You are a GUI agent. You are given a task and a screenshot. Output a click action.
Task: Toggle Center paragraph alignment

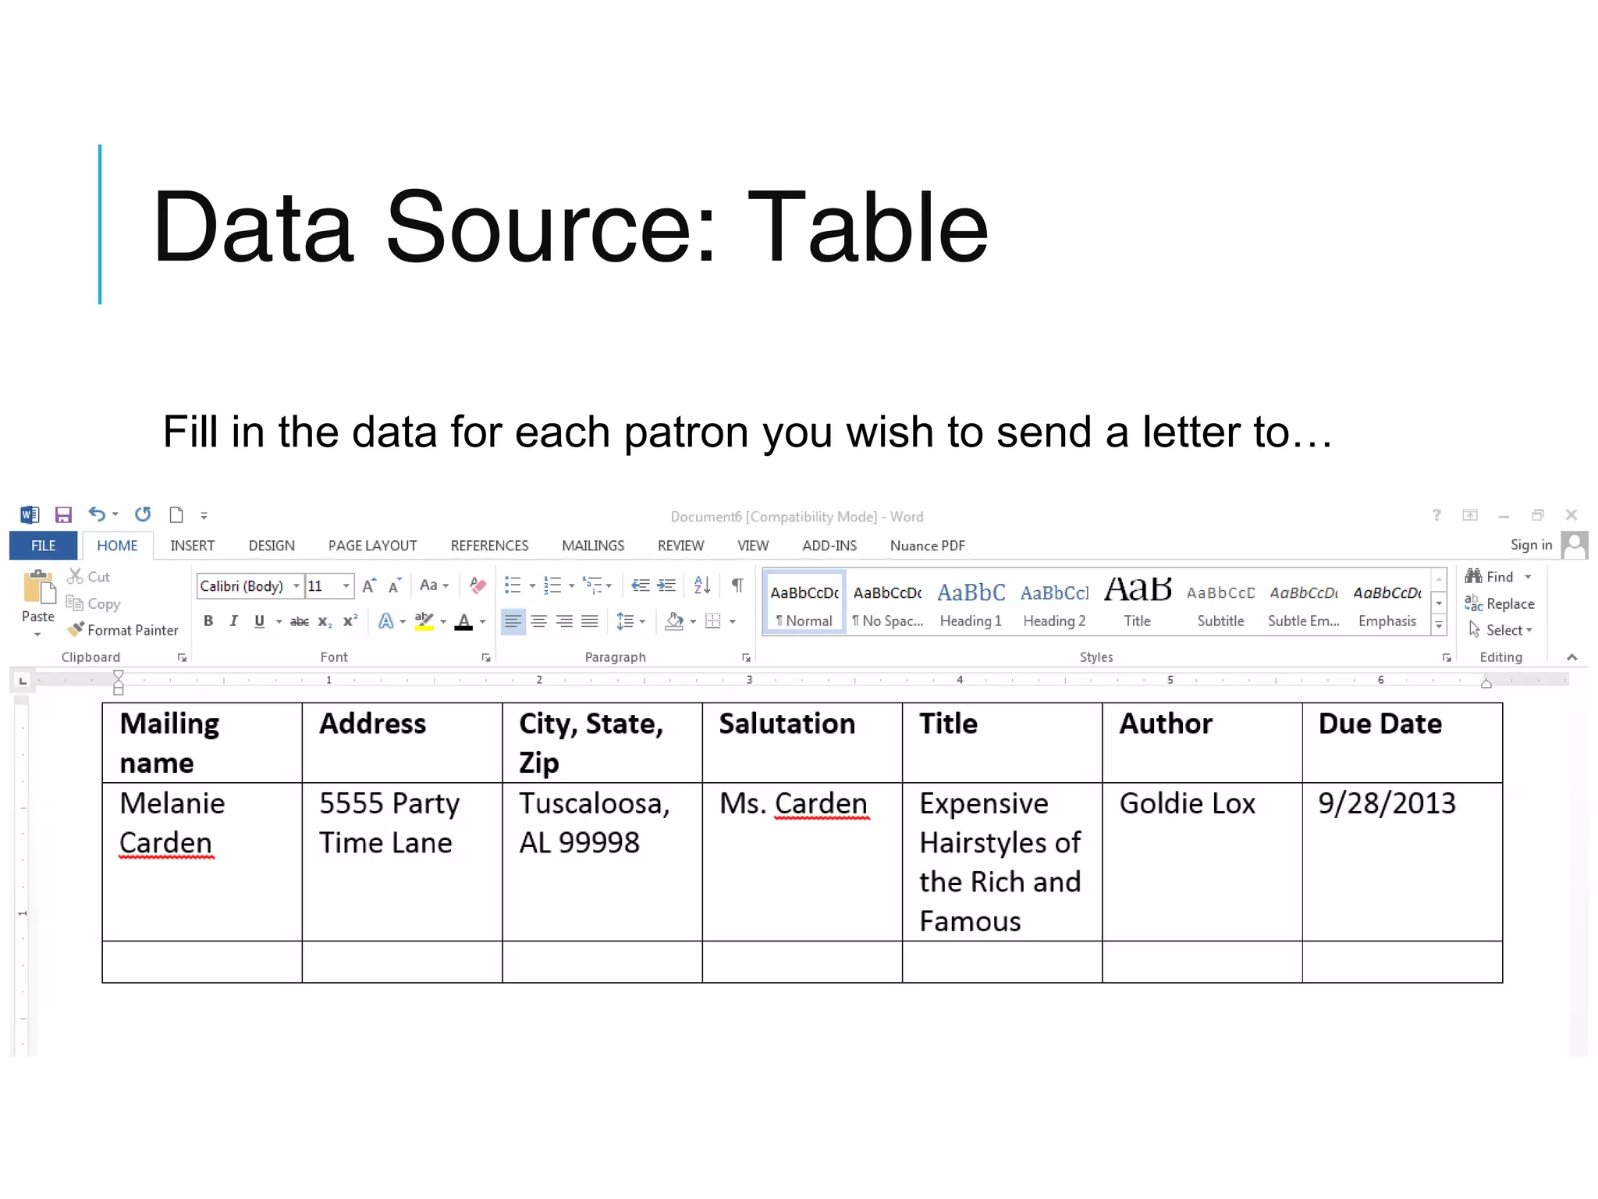point(538,621)
